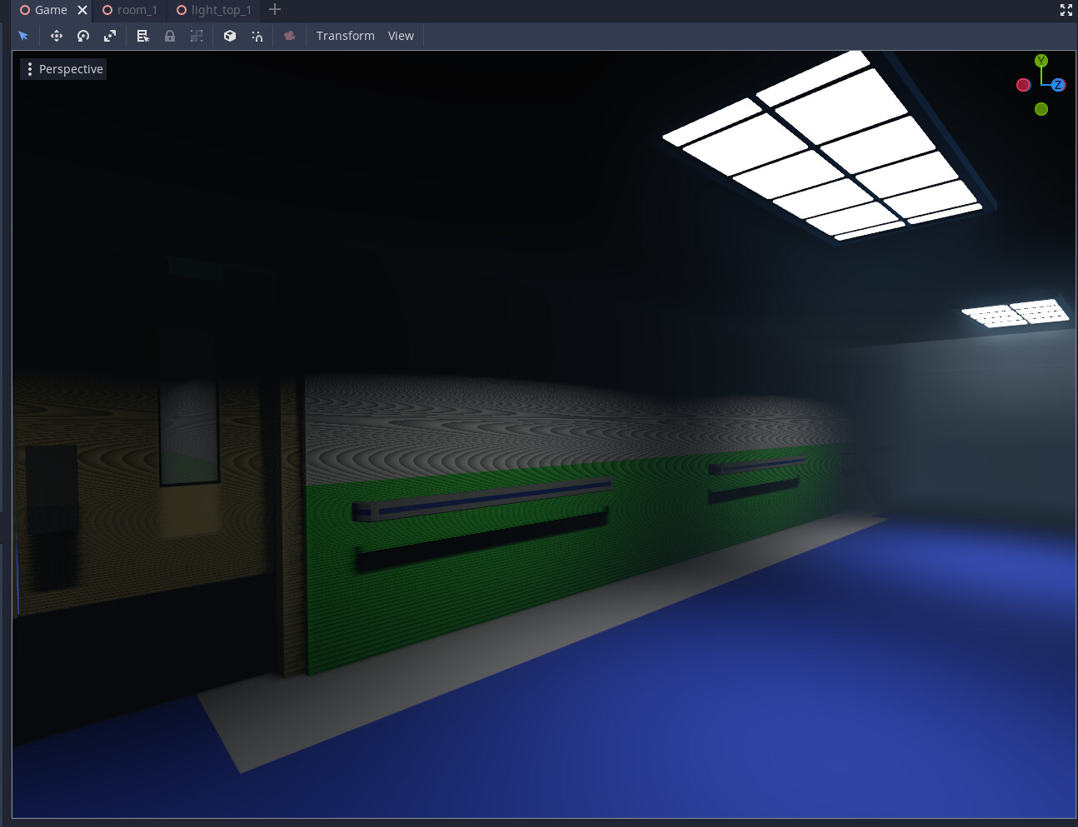Open the Transform menu
Viewport: 1078px width, 827px height.
pyautogui.click(x=345, y=36)
